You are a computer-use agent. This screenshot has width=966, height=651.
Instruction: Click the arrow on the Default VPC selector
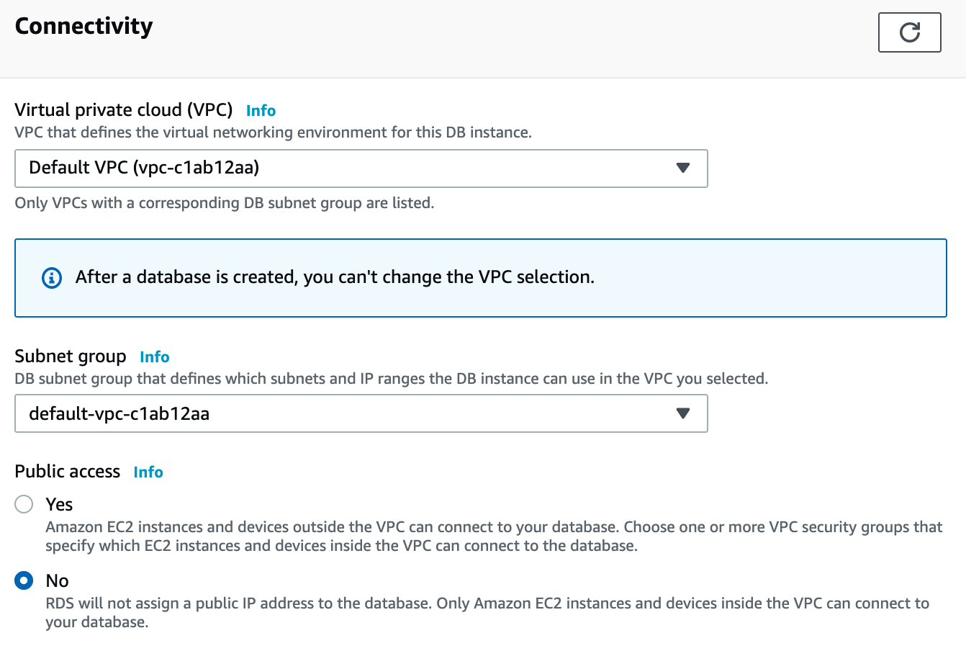(683, 168)
